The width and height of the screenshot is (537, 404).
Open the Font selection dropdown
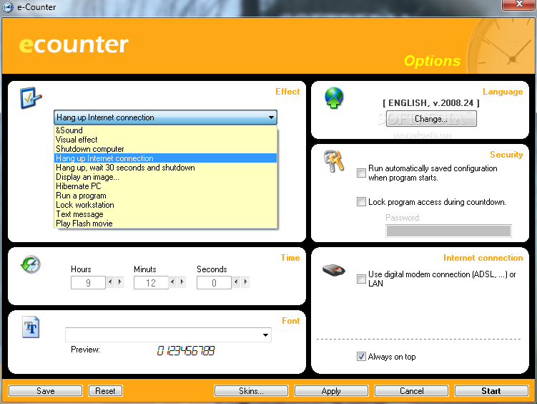point(168,335)
